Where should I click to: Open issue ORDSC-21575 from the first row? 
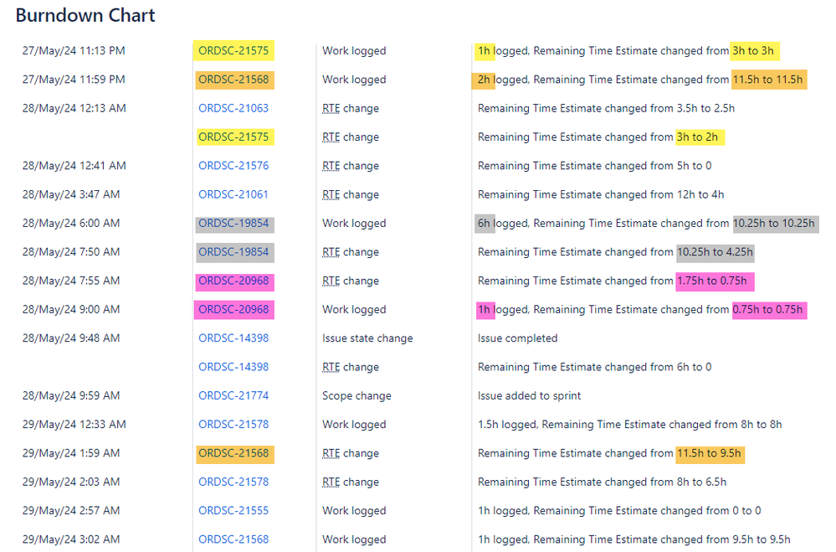[233, 50]
